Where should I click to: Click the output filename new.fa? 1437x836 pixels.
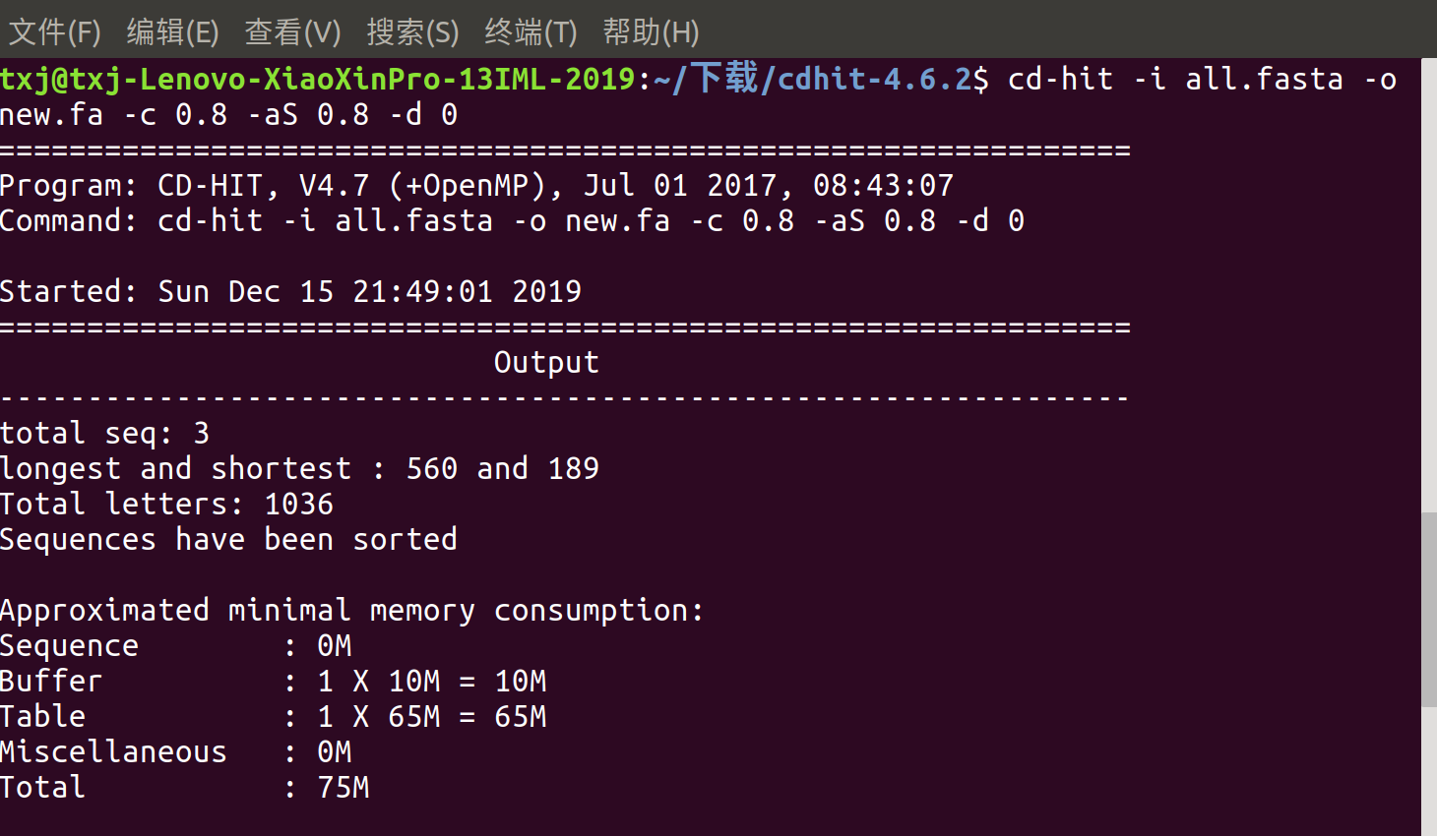click(x=51, y=115)
